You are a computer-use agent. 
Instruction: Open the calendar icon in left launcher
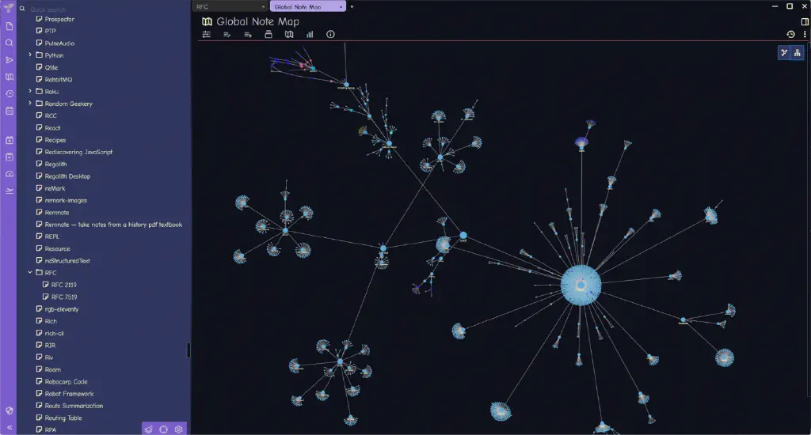[10, 111]
